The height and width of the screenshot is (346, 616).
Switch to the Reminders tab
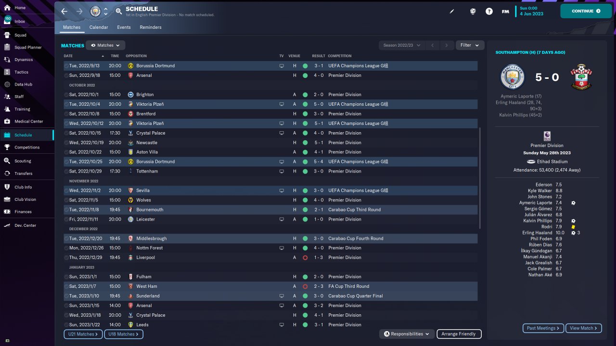tap(151, 27)
